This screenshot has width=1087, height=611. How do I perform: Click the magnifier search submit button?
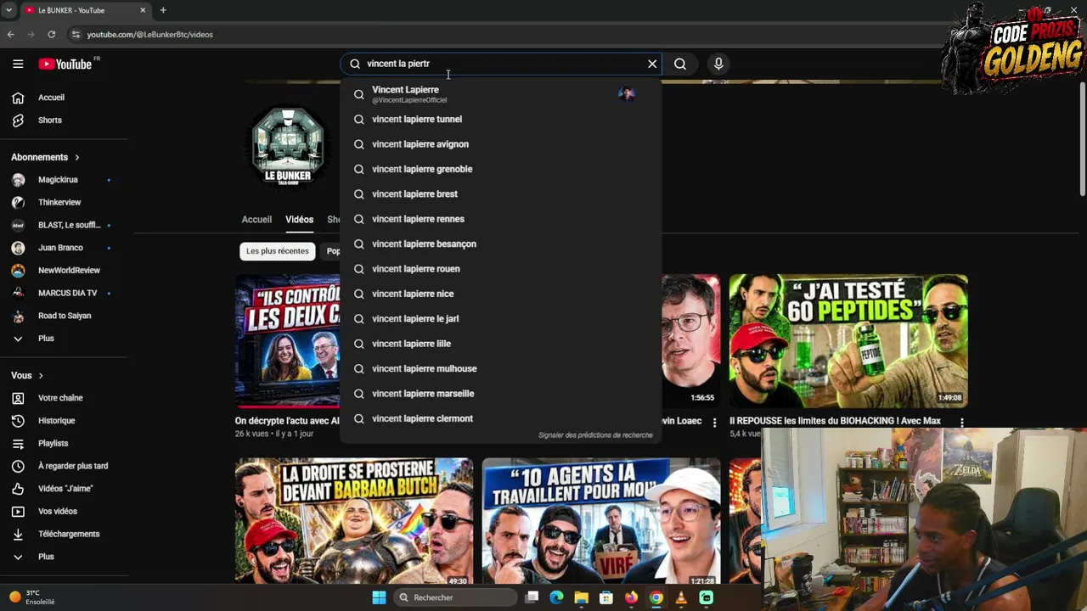tap(680, 64)
